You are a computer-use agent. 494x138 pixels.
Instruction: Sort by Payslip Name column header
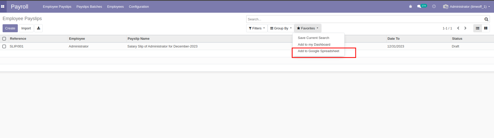point(139,39)
